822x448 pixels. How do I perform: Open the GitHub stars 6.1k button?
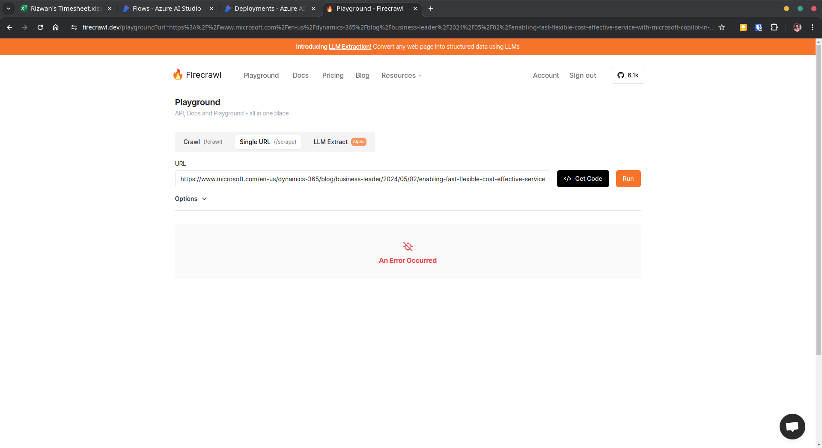pyautogui.click(x=628, y=75)
